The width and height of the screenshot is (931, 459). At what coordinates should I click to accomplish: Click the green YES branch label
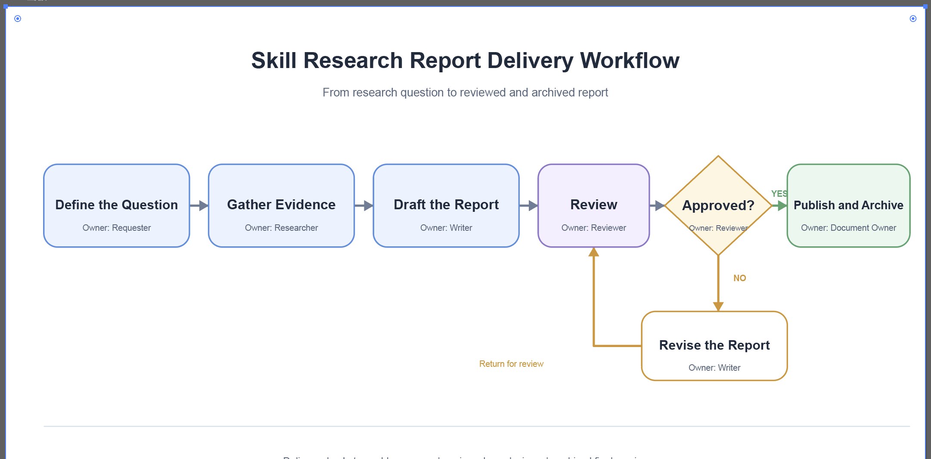[x=779, y=194]
